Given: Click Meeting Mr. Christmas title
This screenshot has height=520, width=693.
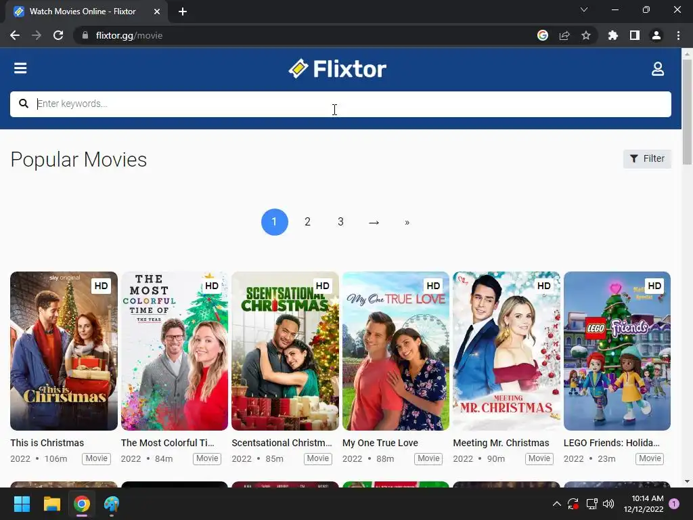Looking at the screenshot, I should pyautogui.click(x=501, y=443).
